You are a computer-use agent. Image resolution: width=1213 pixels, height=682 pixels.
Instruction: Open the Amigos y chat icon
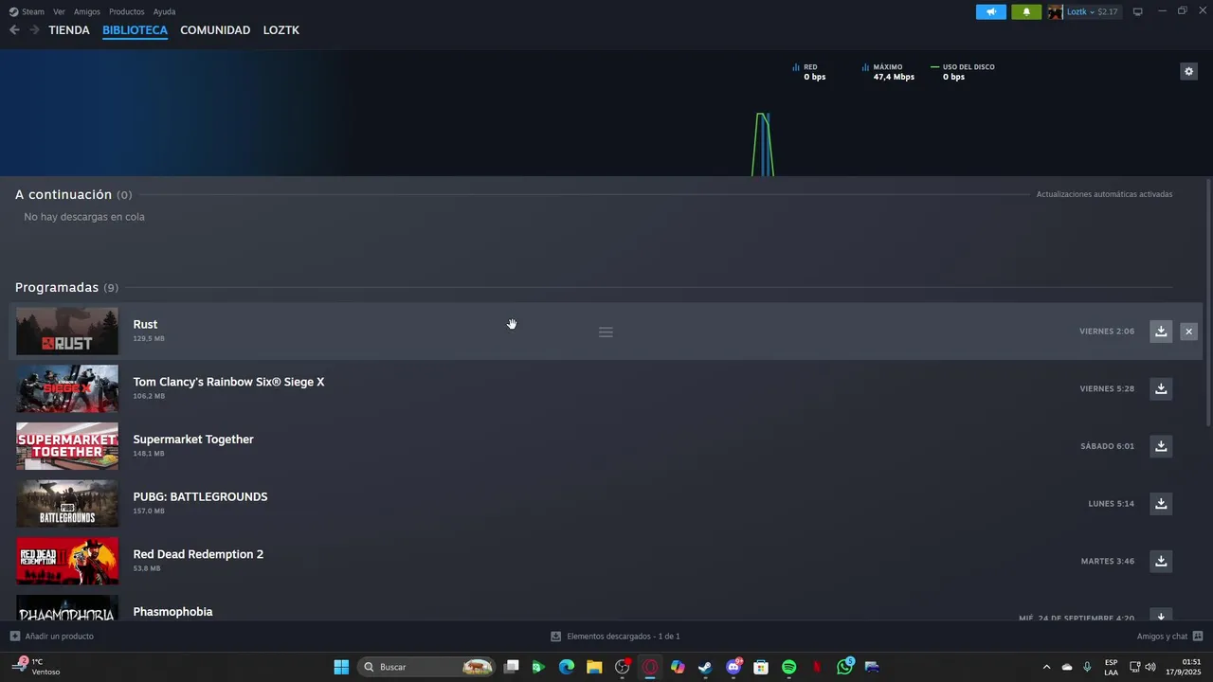click(1198, 637)
